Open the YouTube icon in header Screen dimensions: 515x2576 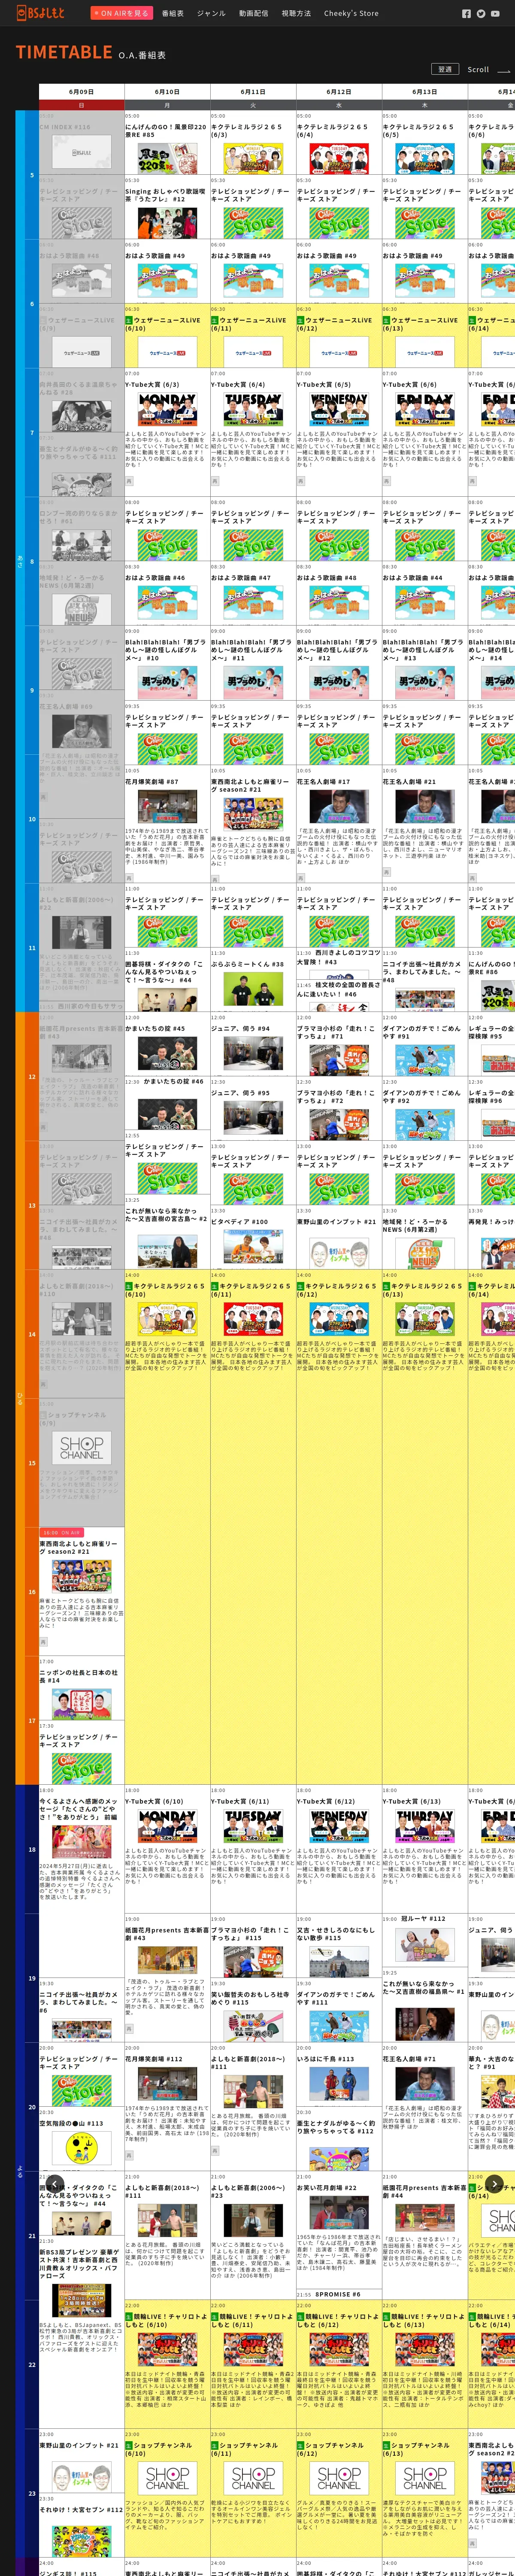494,14
